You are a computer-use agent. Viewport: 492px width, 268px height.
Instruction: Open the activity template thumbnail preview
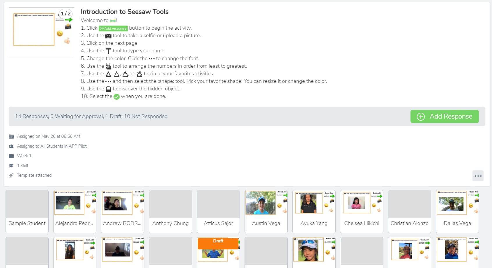click(x=41, y=32)
